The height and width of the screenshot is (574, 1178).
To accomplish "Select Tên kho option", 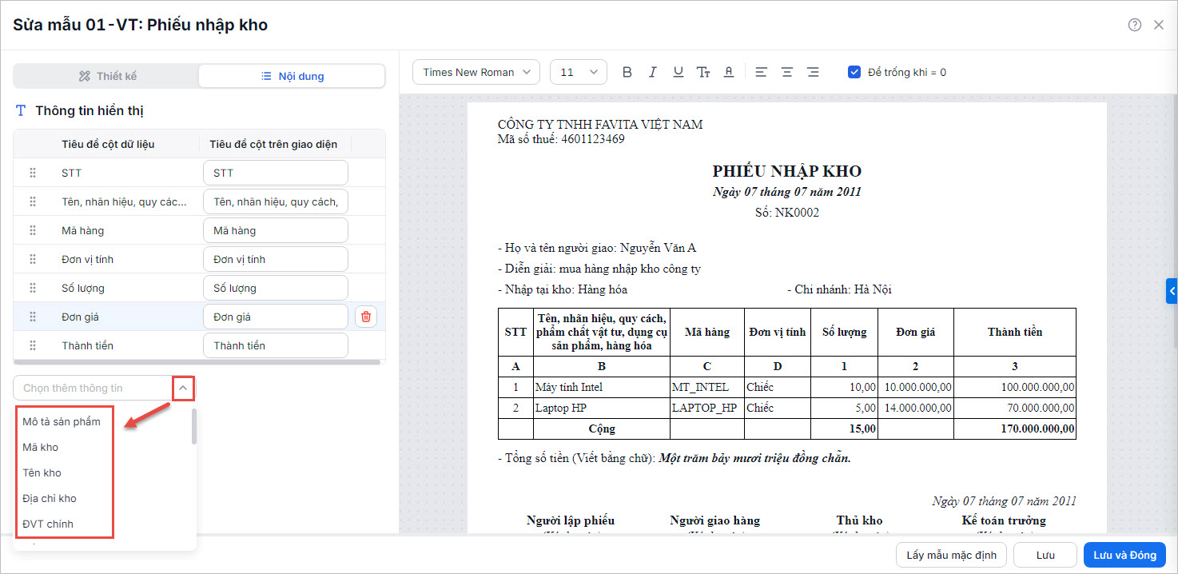I will click(42, 472).
